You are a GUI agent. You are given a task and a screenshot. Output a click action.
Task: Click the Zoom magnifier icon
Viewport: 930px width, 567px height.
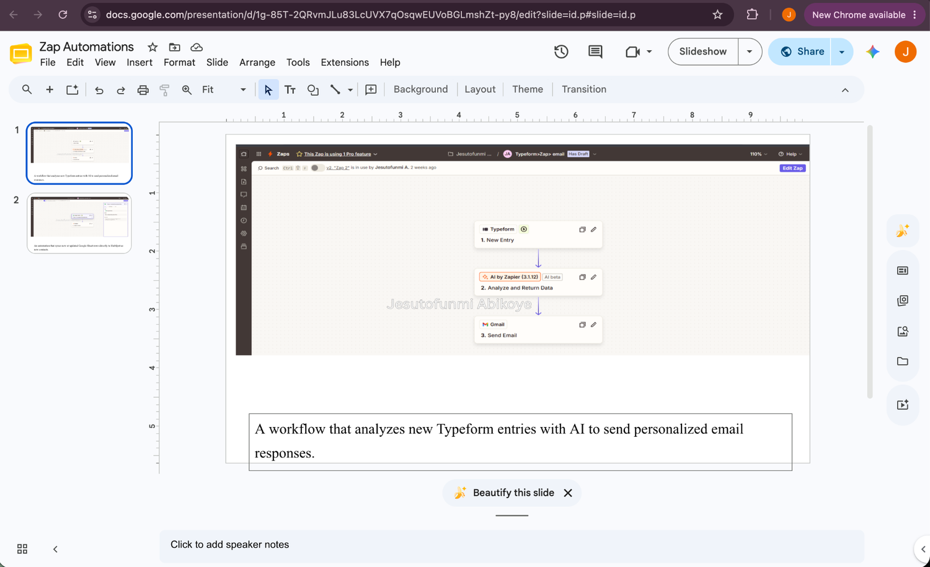(187, 90)
